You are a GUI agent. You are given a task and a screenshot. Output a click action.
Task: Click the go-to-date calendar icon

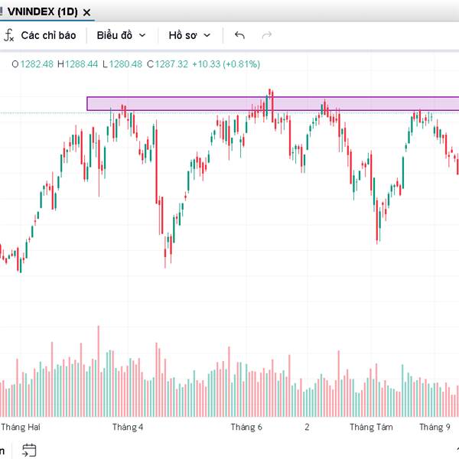pos(29,450)
